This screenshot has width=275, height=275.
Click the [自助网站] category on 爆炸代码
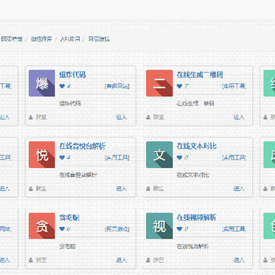click(x=117, y=86)
